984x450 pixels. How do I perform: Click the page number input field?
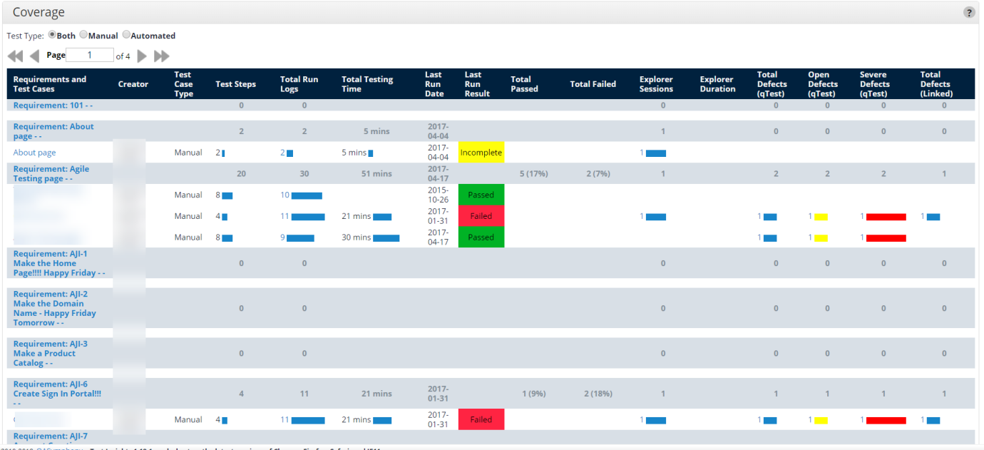point(90,55)
